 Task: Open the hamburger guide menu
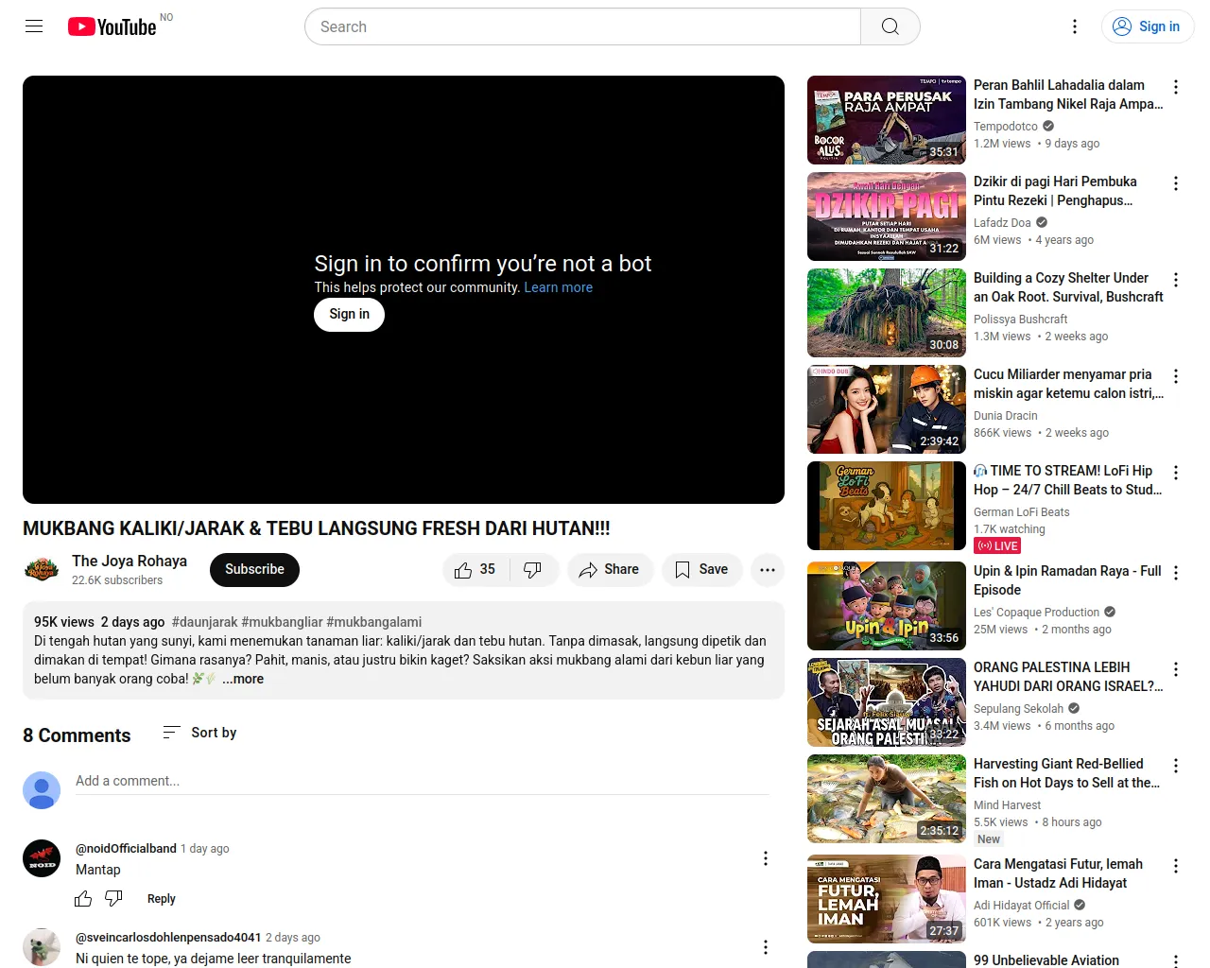point(34,26)
